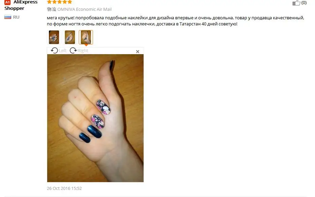Click the "Left" rotate label
Viewport: 315px width, 197px height.
point(62,50)
